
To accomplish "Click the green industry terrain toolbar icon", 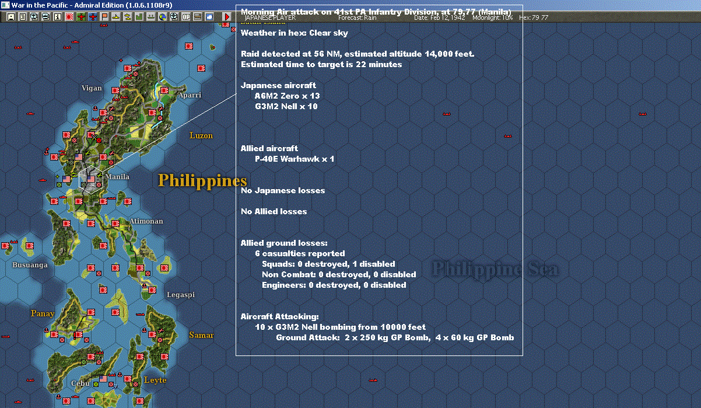I will click(139, 17).
